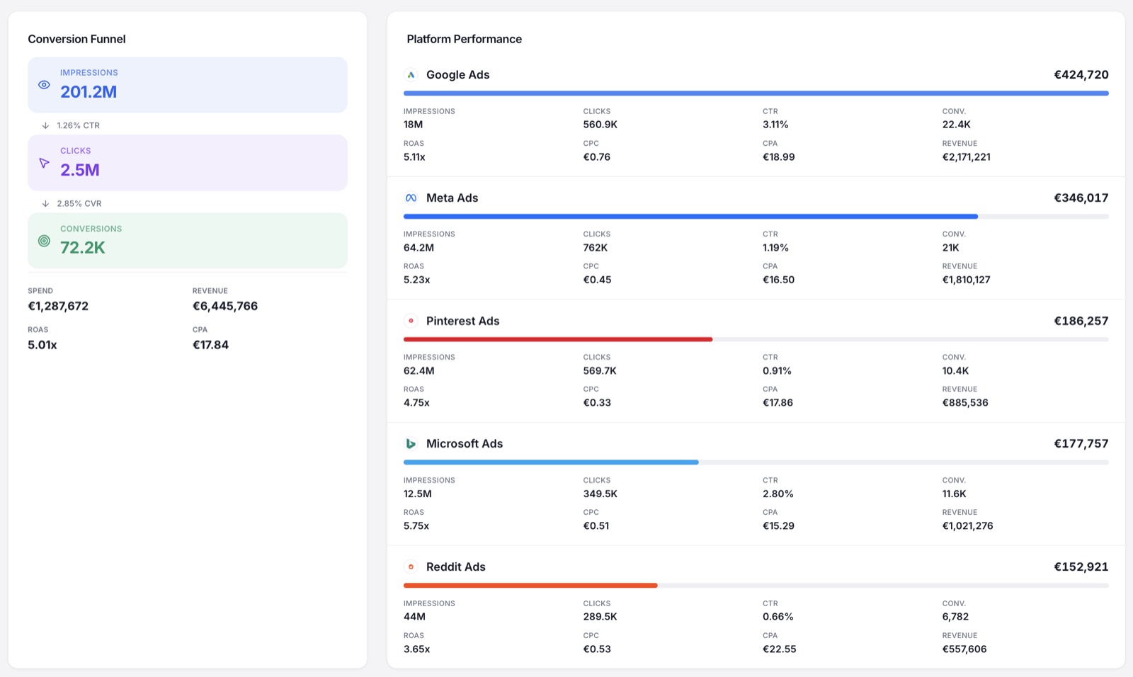1133x677 pixels.
Task: Click the Microsoft Ads Bing logo
Action: click(411, 443)
